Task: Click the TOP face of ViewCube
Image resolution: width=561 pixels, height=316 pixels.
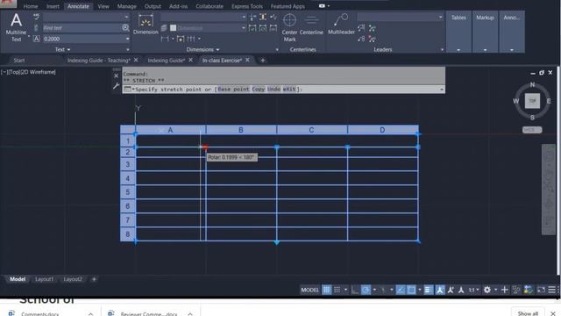Action: (x=532, y=101)
